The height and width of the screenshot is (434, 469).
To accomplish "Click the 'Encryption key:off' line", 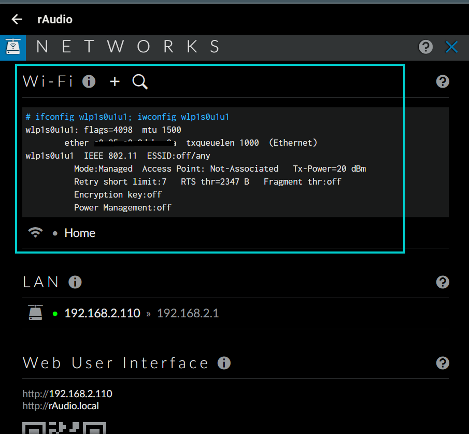I will [x=118, y=194].
